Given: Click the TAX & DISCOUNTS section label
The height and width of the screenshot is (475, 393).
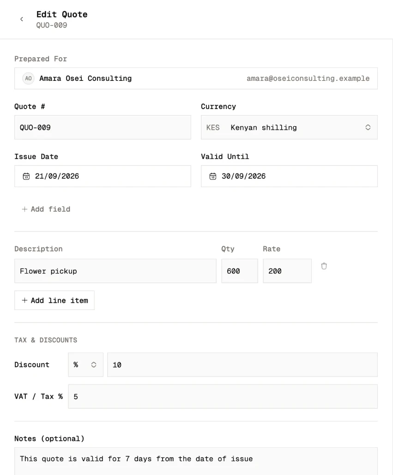Looking at the screenshot, I should (x=46, y=340).
